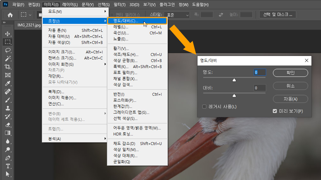Select the Crop tool

[x=8, y=67]
